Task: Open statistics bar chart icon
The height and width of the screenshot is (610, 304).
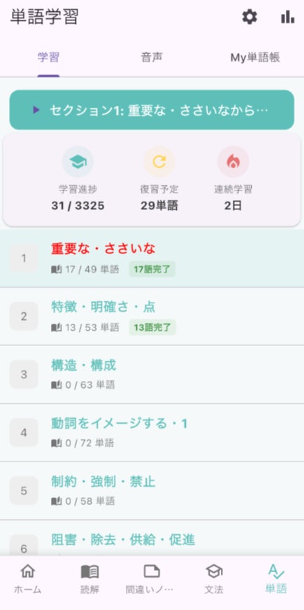Action: (287, 17)
